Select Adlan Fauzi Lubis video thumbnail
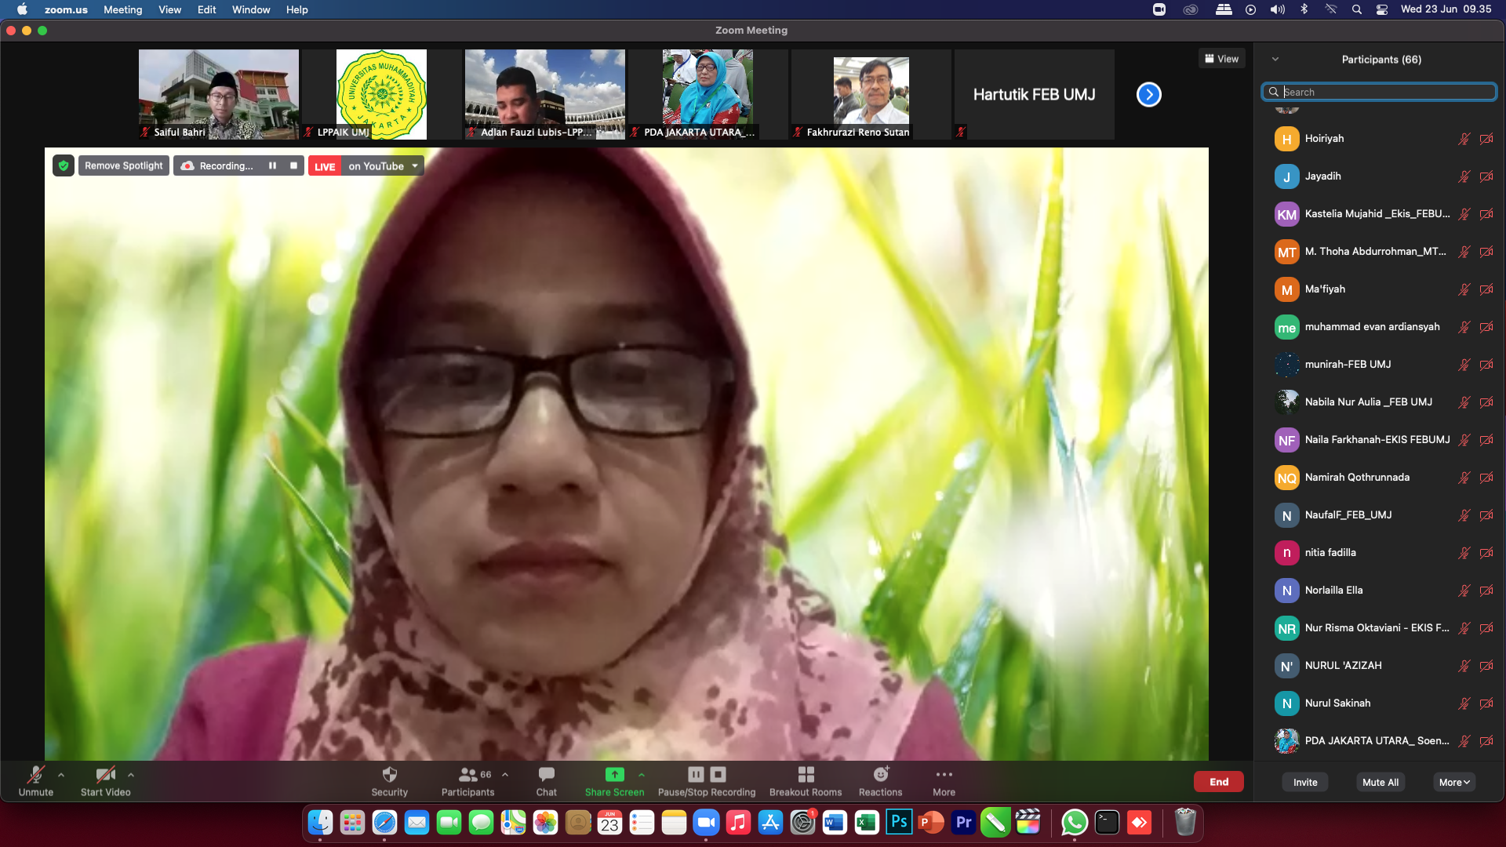 tap(545, 94)
